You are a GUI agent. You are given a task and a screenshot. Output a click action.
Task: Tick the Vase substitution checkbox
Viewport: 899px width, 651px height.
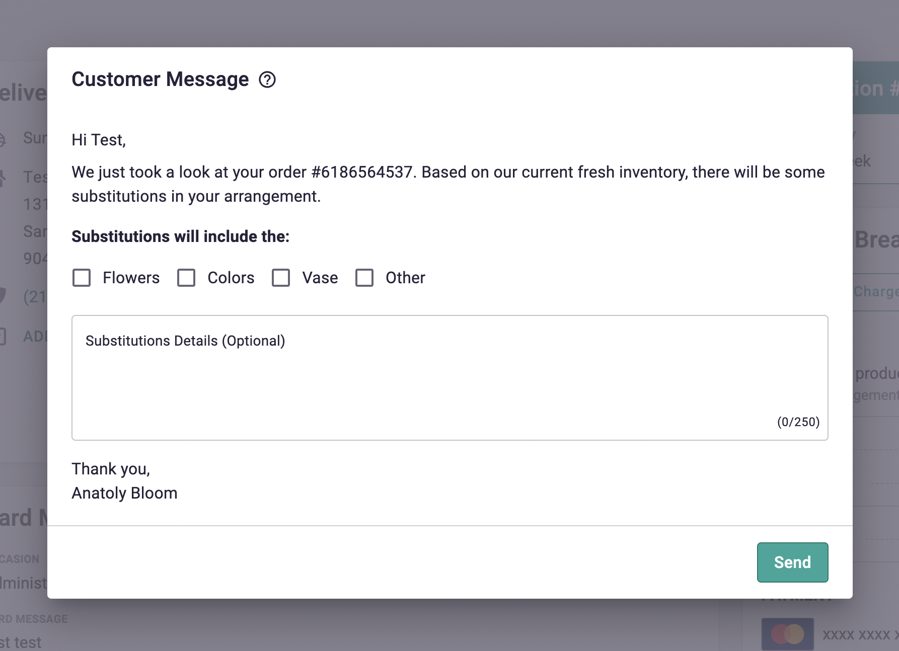pyautogui.click(x=281, y=278)
